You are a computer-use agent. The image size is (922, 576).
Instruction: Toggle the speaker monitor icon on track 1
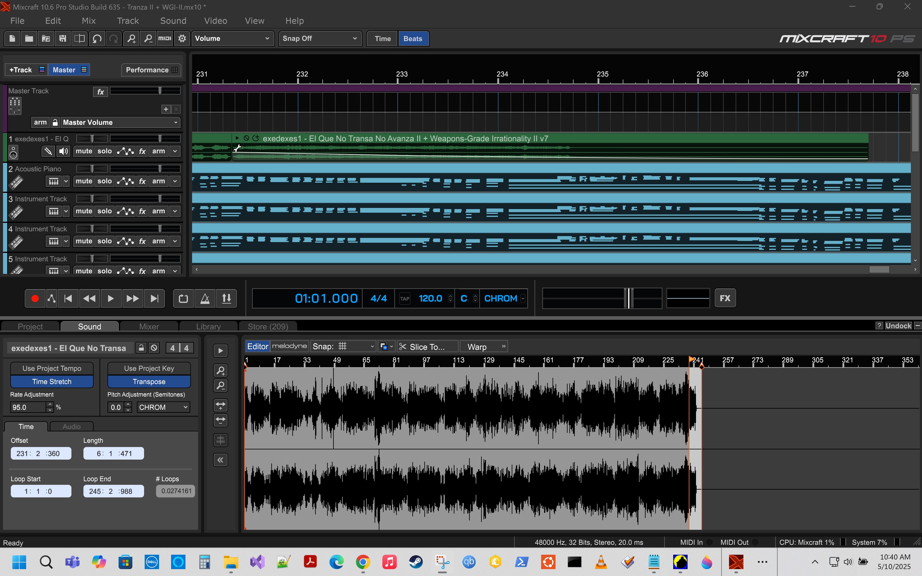click(x=63, y=151)
